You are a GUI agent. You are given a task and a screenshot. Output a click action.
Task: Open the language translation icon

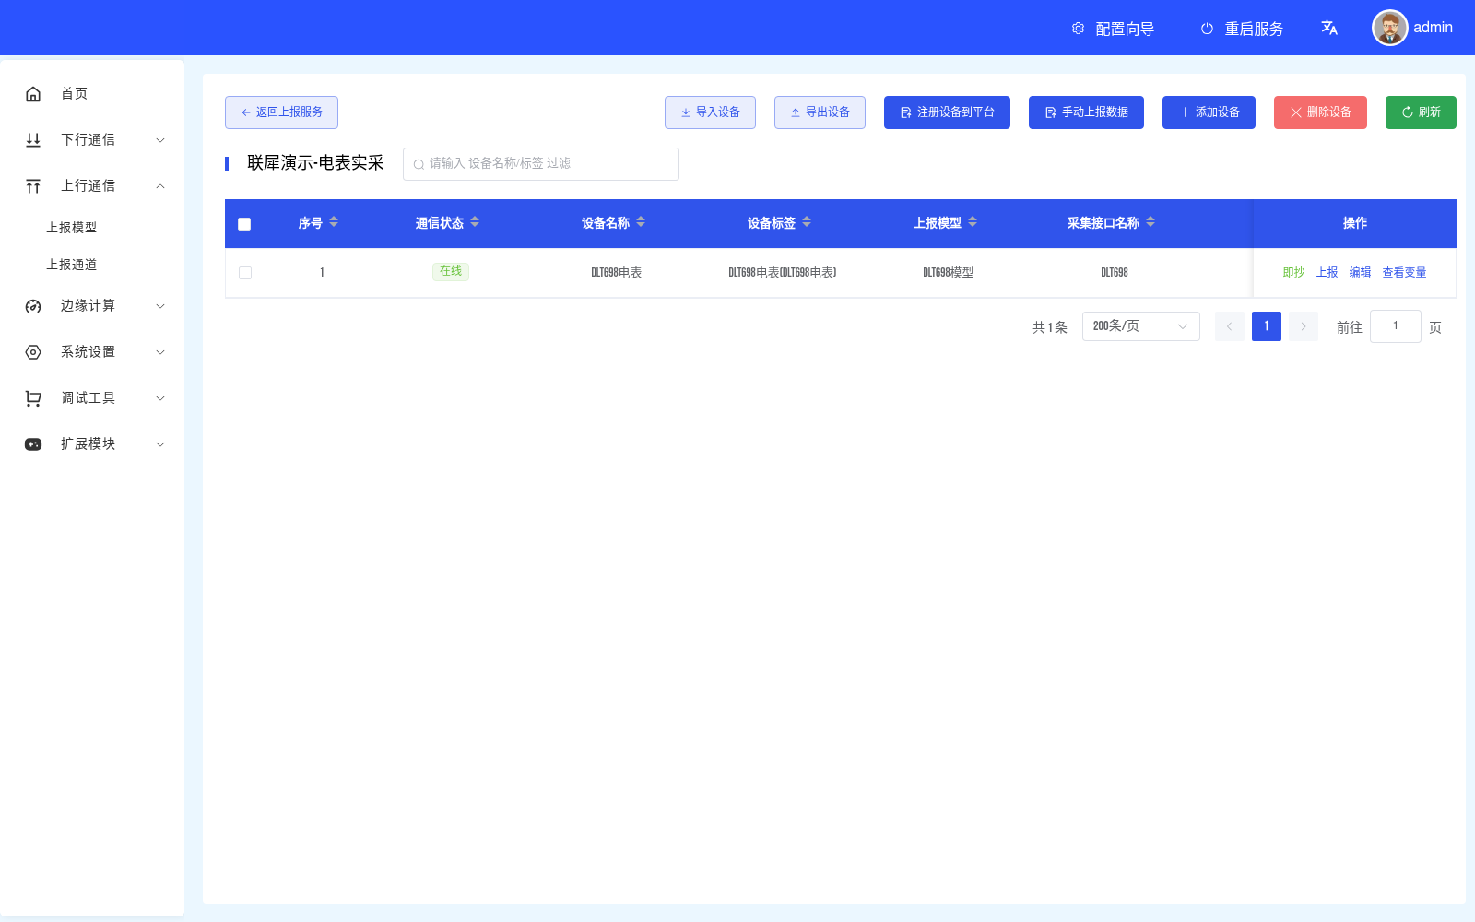click(1329, 28)
